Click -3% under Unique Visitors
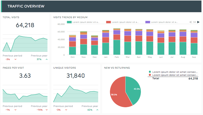The height and width of the screenshot is (115, 203). pos(58,110)
